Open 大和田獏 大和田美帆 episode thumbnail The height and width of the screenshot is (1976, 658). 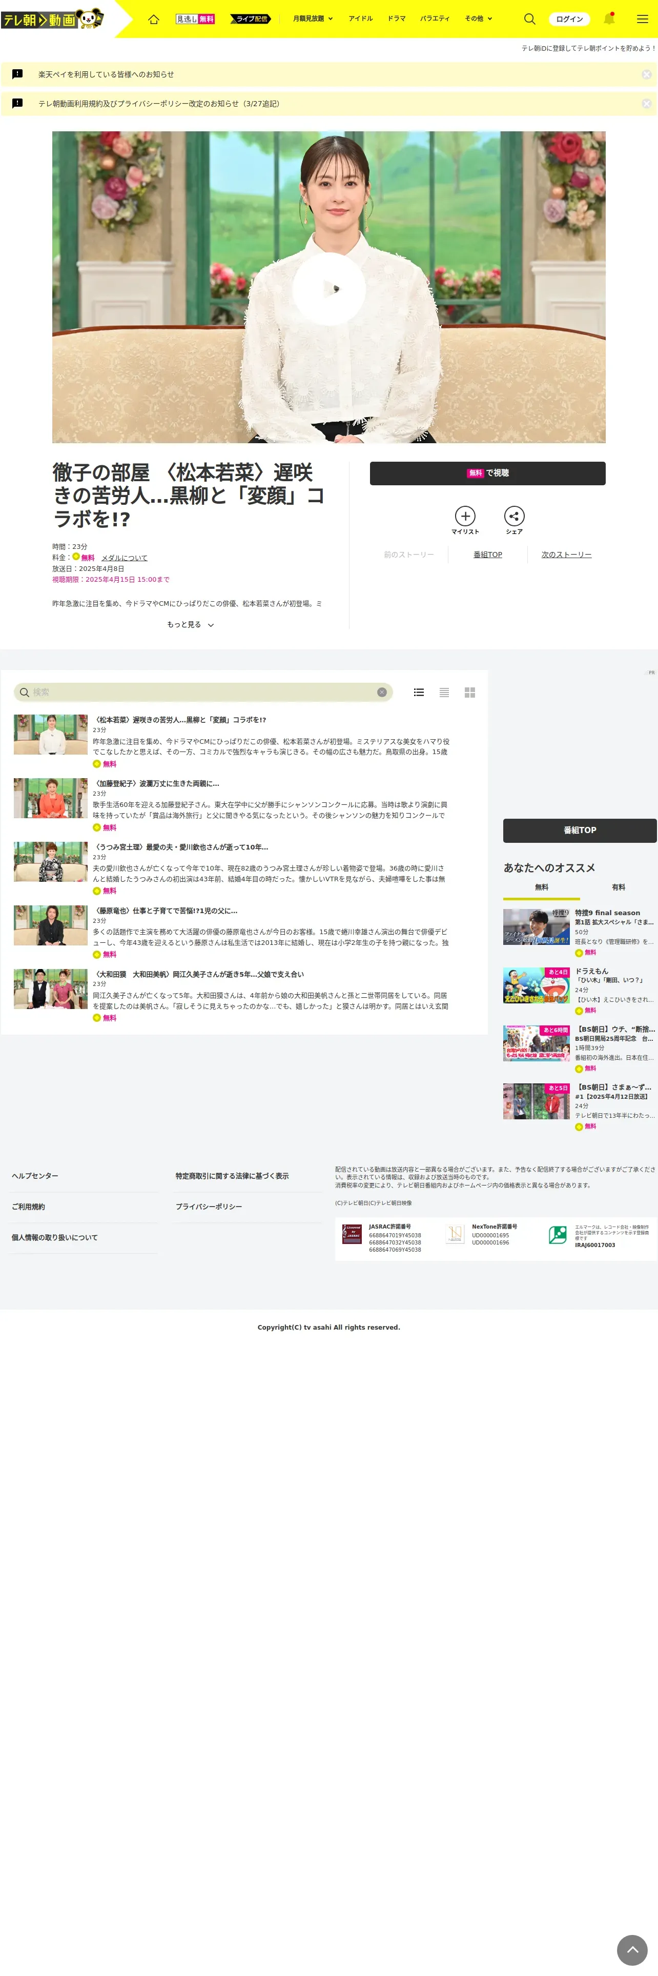pyautogui.click(x=51, y=989)
